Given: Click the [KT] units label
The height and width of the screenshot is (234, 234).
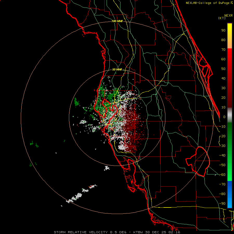Looking at the screenshot, I should coord(222,18).
